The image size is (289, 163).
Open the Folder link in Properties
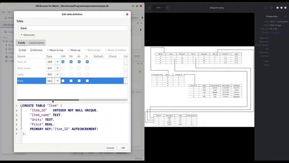[275, 32]
